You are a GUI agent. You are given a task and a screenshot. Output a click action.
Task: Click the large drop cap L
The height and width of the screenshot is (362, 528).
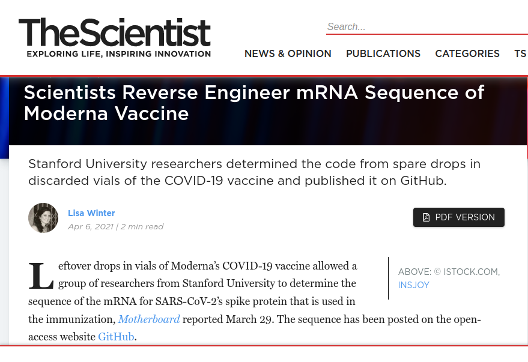(41, 276)
